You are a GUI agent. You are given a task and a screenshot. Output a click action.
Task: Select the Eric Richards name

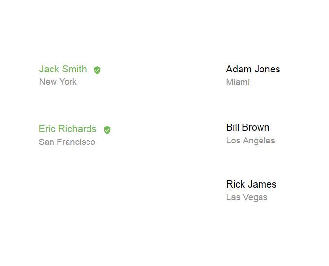68,129
